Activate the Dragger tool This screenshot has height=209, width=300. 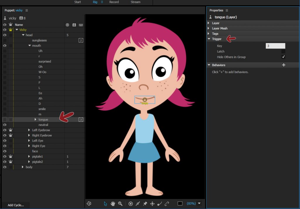[x=152, y=204]
